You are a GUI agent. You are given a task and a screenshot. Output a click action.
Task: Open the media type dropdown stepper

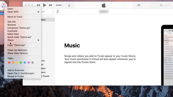tap(53, 12)
